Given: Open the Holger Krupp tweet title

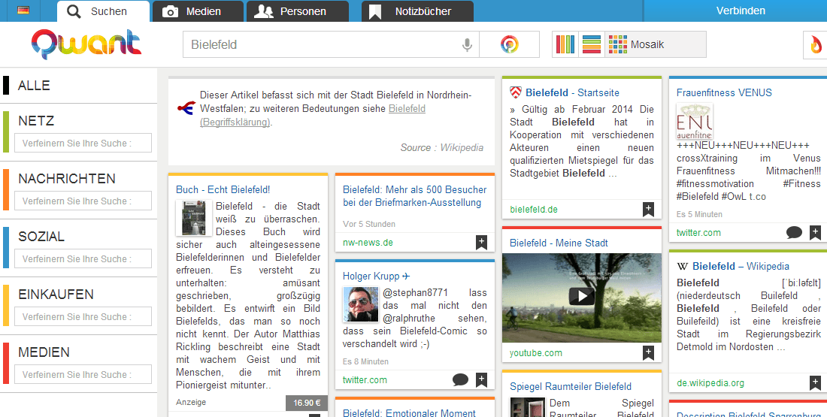Looking at the screenshot, I should [x=377, y=276].
